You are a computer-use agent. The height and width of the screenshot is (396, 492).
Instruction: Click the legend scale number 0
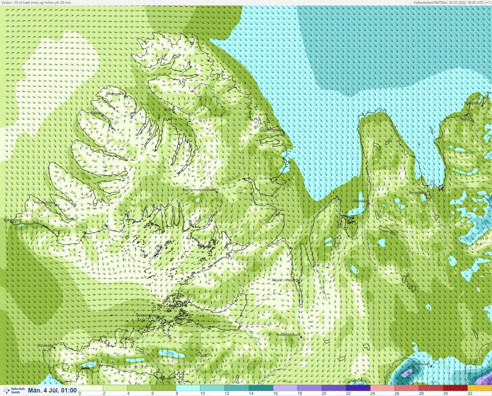(80, 393)
